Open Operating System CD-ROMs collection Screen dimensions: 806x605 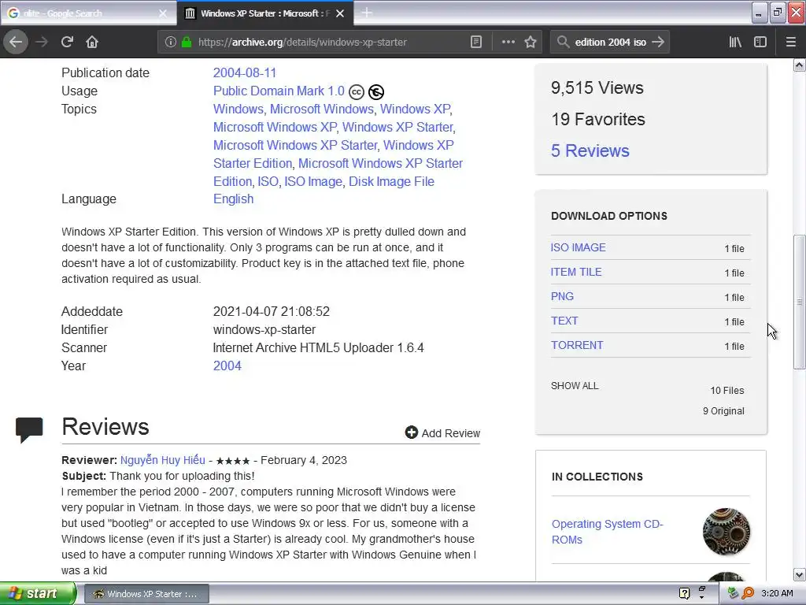point(607,532)
